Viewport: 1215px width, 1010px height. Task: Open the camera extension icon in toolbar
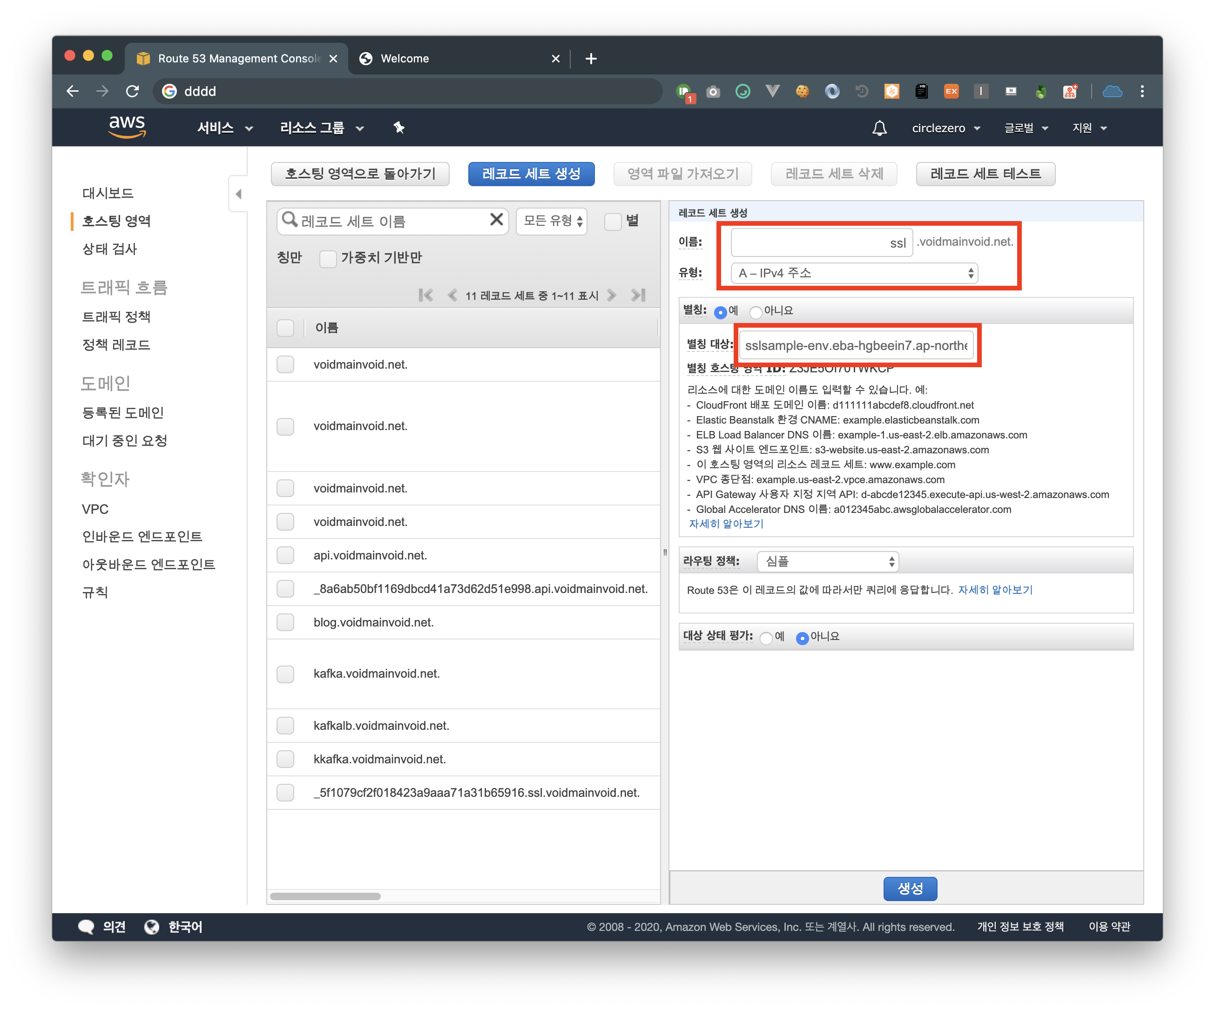(713, 91)
